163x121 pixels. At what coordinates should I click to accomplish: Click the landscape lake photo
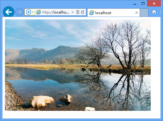coord(78,65)
